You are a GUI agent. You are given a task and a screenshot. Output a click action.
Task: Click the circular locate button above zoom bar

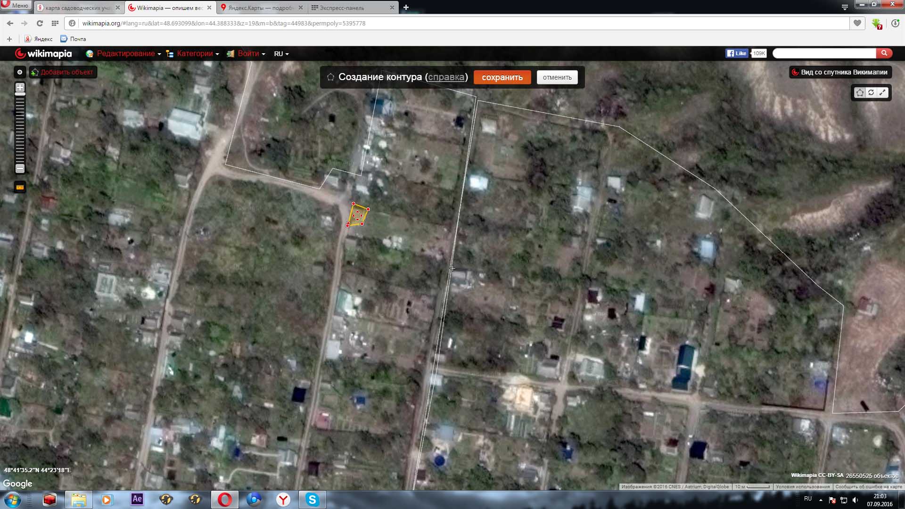click(20, 72)
